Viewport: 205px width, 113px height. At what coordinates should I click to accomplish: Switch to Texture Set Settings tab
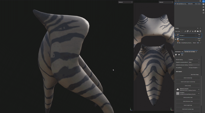tap(190, 52)
